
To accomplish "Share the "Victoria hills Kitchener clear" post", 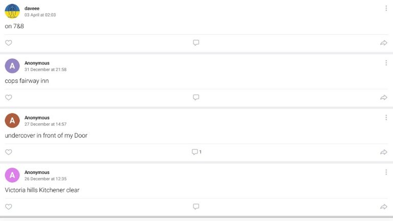I will tap(384, 207).
